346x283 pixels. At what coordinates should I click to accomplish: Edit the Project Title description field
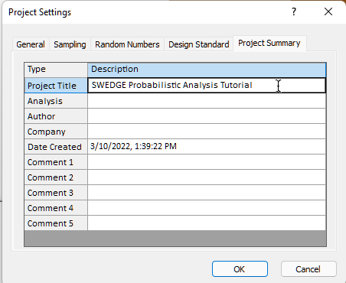(207, 86)
